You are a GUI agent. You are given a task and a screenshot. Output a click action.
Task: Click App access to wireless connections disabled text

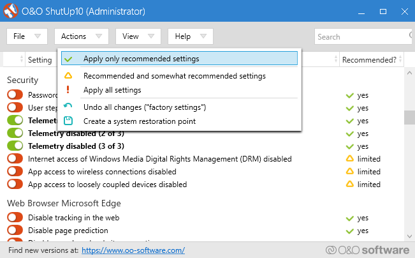point(102,172)
